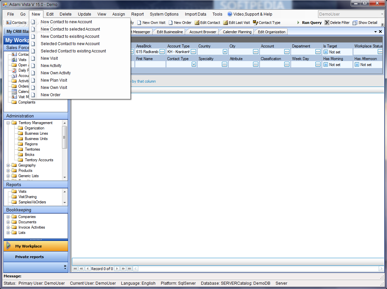Click the Contacts toolbar icon
Viewport: 387px width, 289px height.
click(x=9, y=23)
